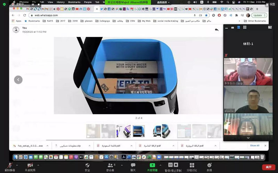The image size is (278, 173).
Task: Open the Other Bookmarks folder
Action: (255, 21)
